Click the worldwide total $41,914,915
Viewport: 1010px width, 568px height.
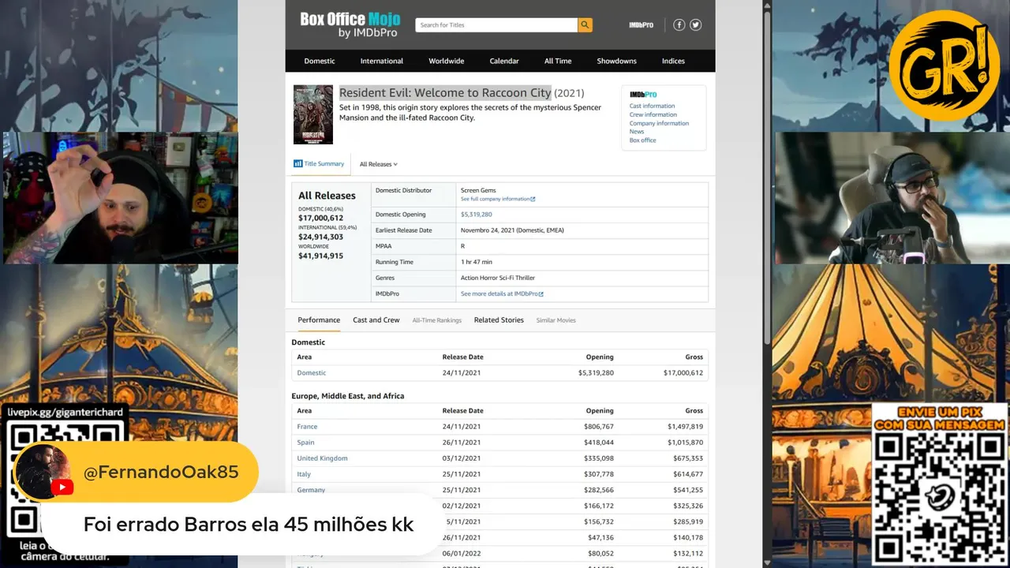pos(320,256)
